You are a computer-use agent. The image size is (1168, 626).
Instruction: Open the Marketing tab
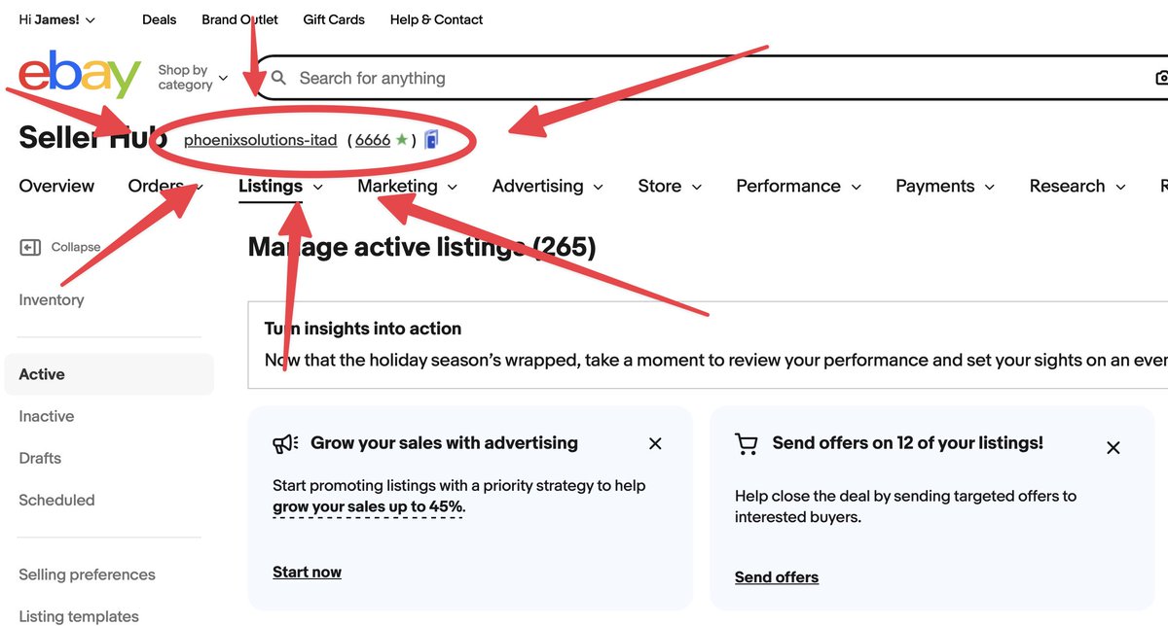pyautogui.click(x=397, y=186)
